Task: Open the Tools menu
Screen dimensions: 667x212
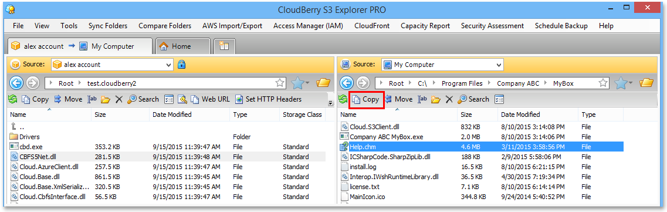Action: coord(69,26)
